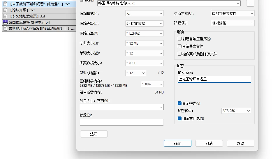Image resolution: width=273 pixels, height=159 pixels.
Task: Click the 参数 input field
Action: (122, 122)
